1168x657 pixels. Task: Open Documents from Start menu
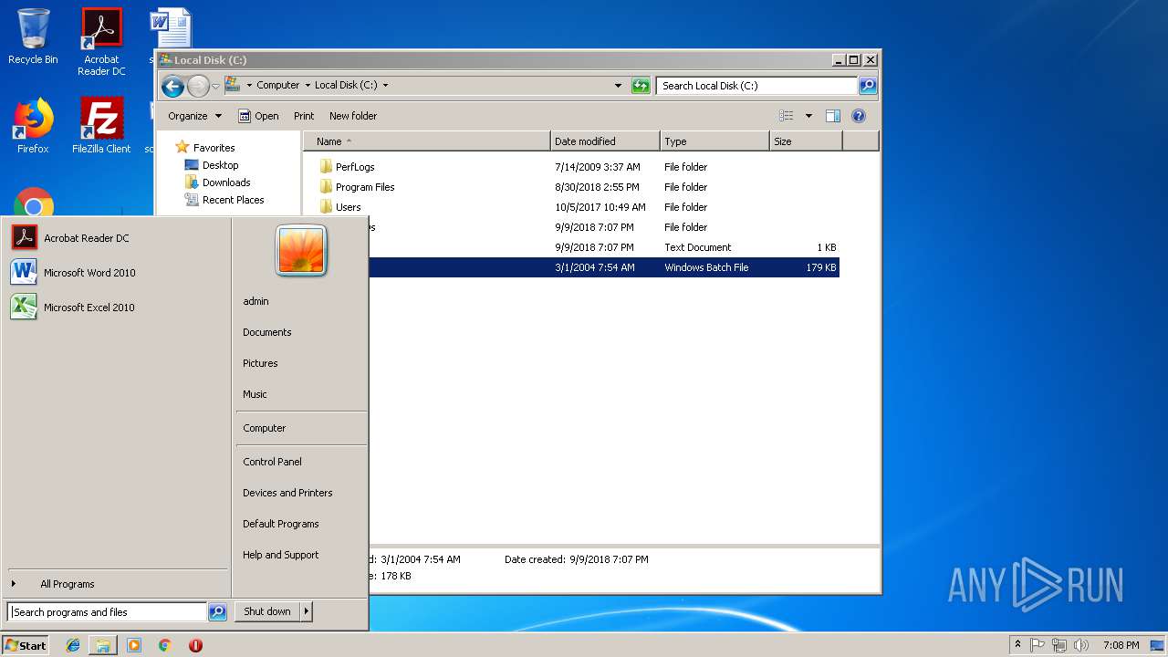pyautogui.click(x=267, y=332)
